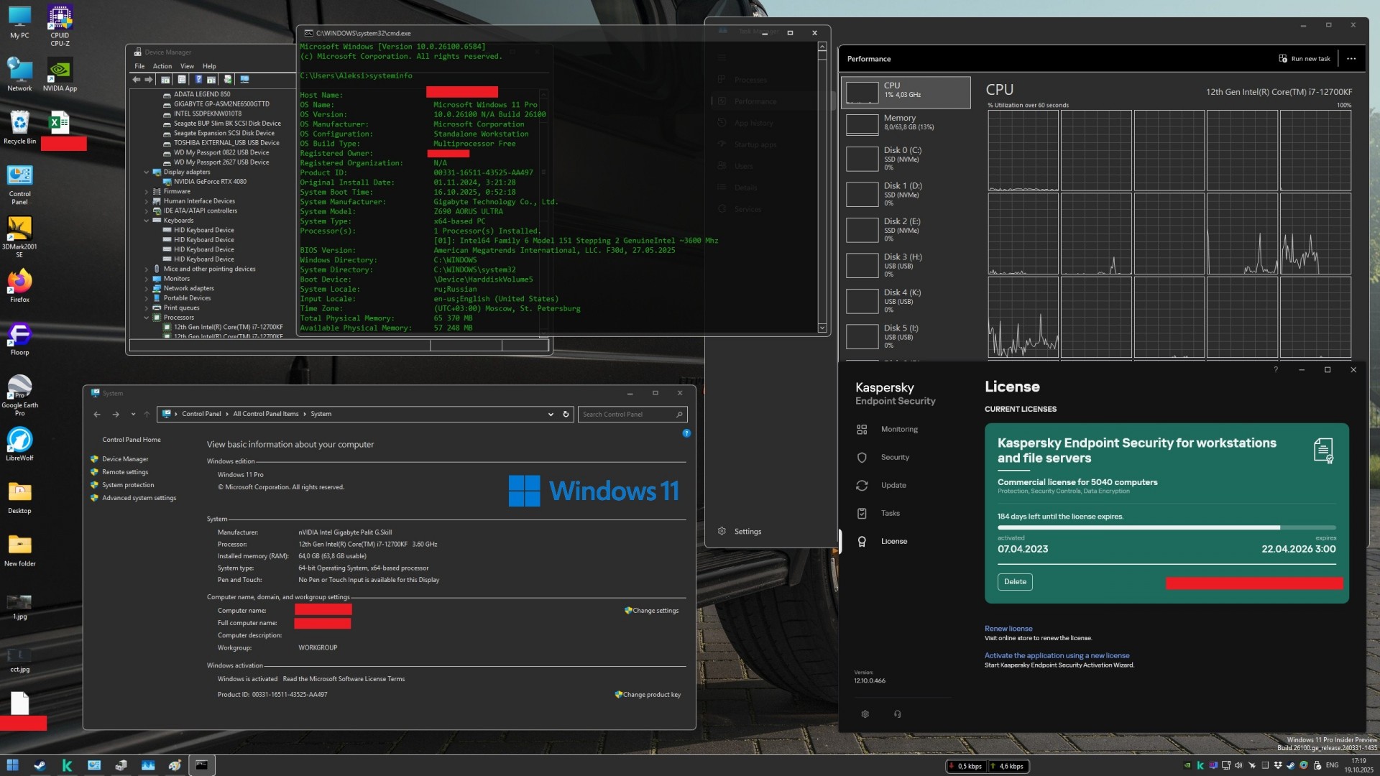The width and height of the screenshot is (1380, 776).
Task: Collapse Keyboards node in Device Manager
Action: coord(147,221)
